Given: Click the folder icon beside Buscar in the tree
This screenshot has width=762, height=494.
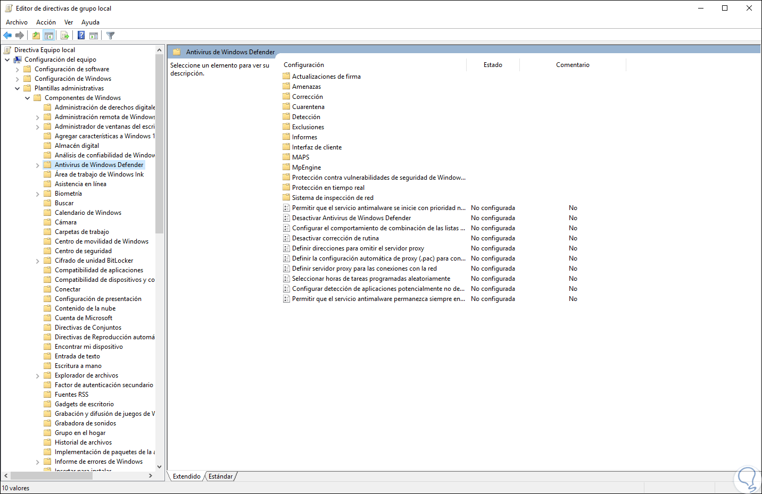Looking at the screenshot, I should pos(47,203).
